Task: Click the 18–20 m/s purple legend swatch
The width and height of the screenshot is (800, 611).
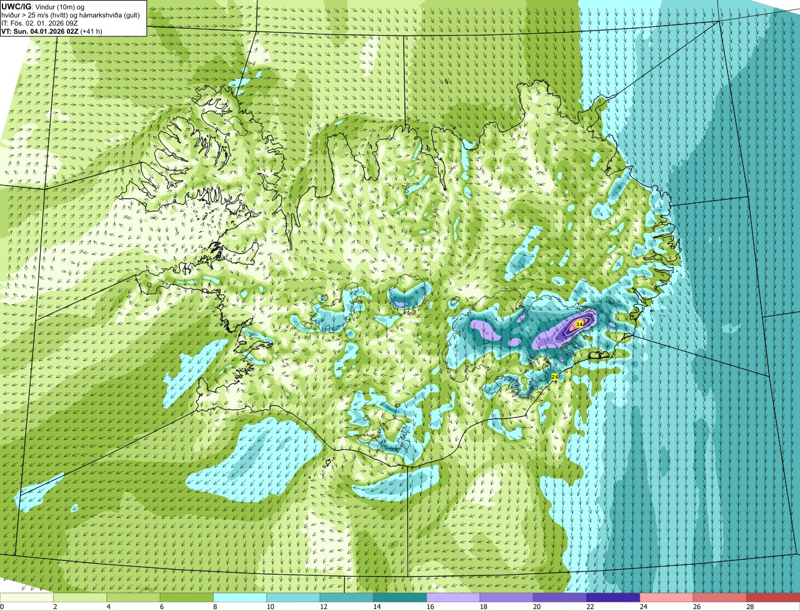Action: (x=507, y=597)
